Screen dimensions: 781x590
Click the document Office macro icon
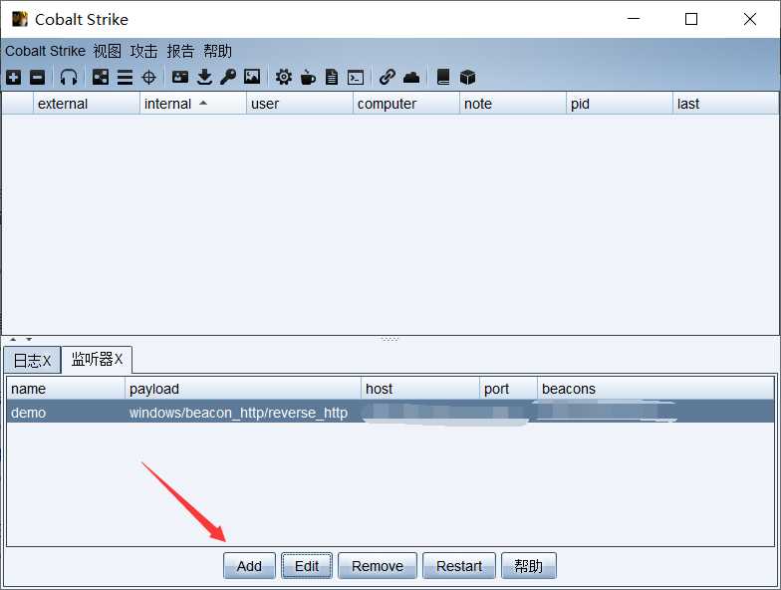332,78
